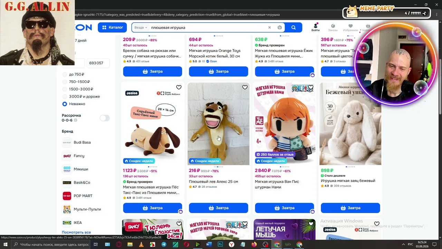Open Yandex Browser from the taskbar
The width and height of the screenshot is (442, 249).
(x=231, y=245)
